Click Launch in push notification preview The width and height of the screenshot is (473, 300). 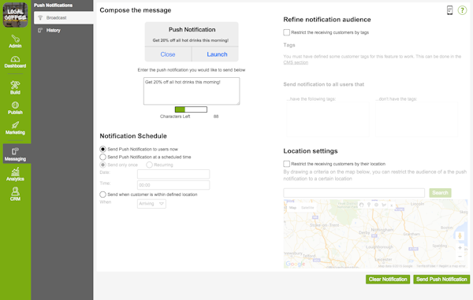pyautogui.click(x=217, y=54)
